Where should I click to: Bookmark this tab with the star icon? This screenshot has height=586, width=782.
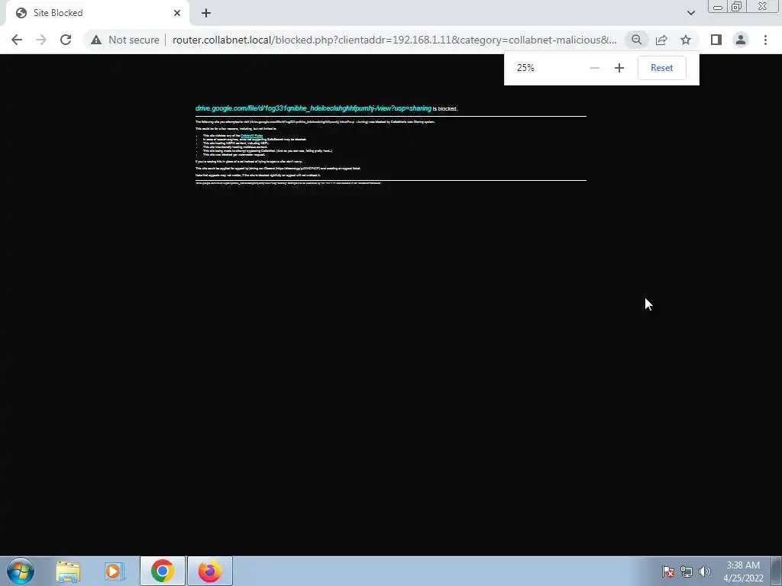686,40
